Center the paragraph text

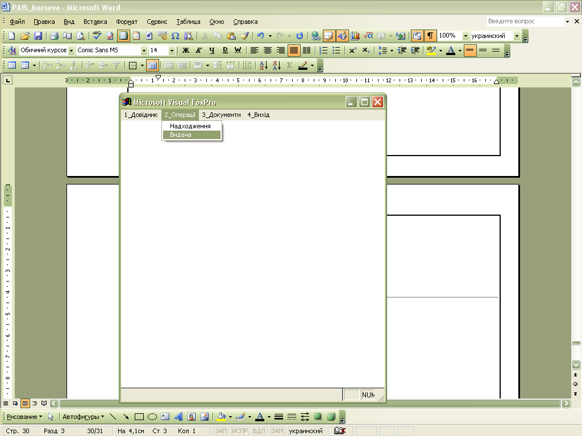267,51
